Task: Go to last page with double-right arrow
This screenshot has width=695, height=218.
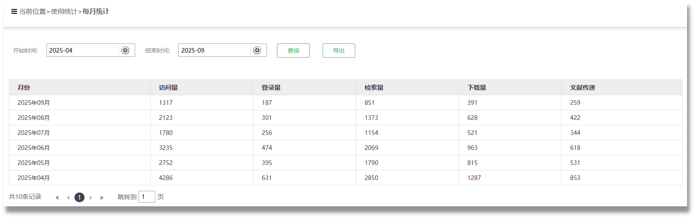Action: pyautogui.click(x=101, y=198)
